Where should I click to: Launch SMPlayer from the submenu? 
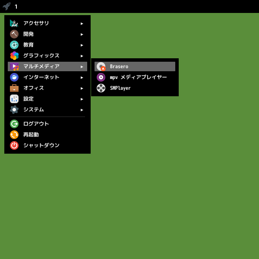coord(135,88)
